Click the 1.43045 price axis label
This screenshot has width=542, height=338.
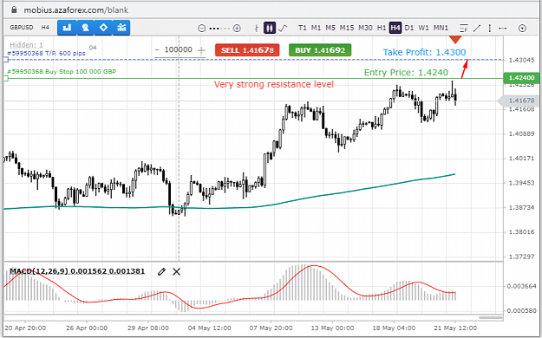click(521, 60)
